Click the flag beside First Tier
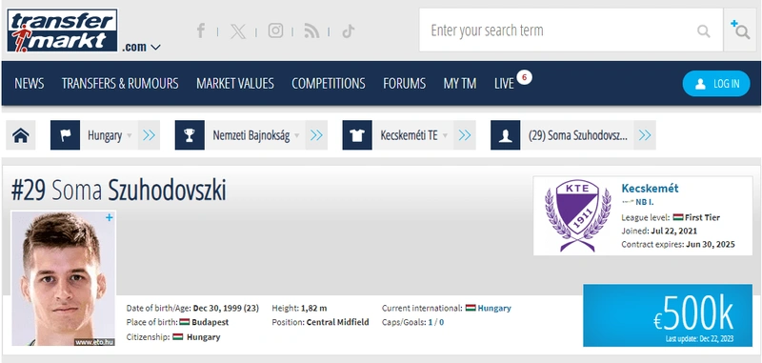The height and width of the screenshot is (363, 762). click(678, 217)
